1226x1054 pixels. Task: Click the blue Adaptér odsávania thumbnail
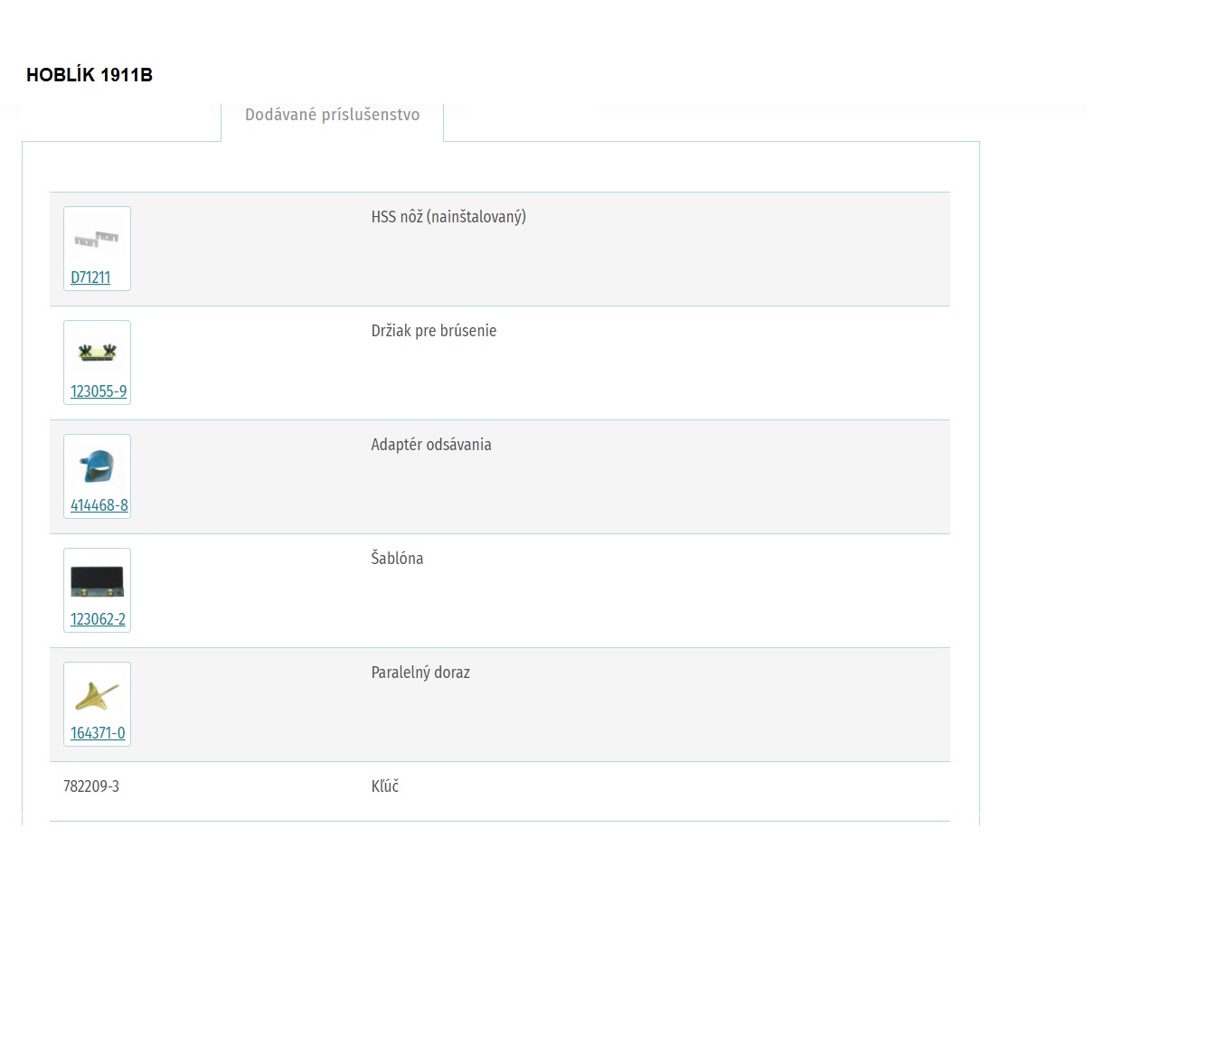pos(97,466)
